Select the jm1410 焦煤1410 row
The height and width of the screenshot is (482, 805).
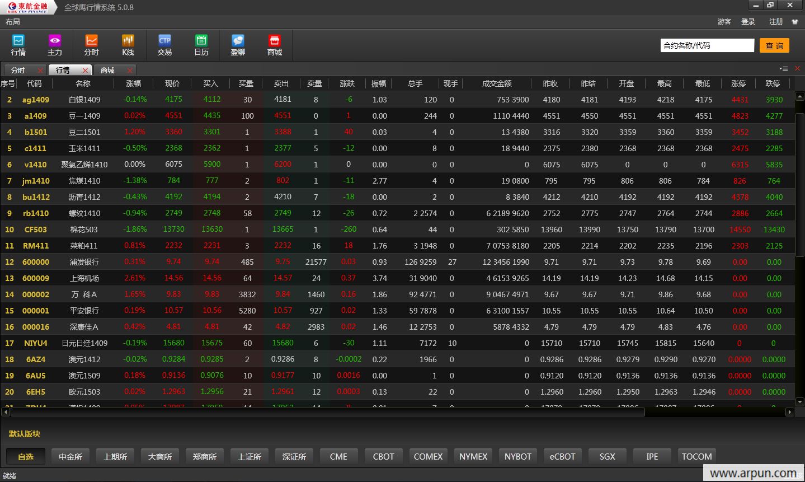tap(397, 181)
